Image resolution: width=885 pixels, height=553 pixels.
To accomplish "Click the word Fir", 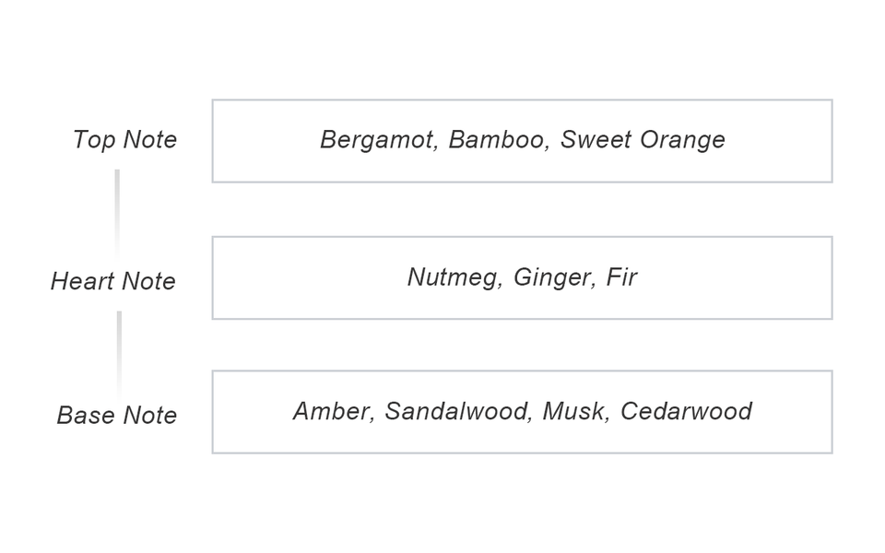I will (x=621, y=277).
